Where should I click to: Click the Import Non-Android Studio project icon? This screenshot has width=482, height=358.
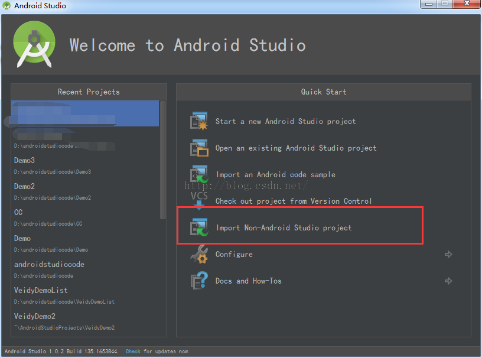199,227
